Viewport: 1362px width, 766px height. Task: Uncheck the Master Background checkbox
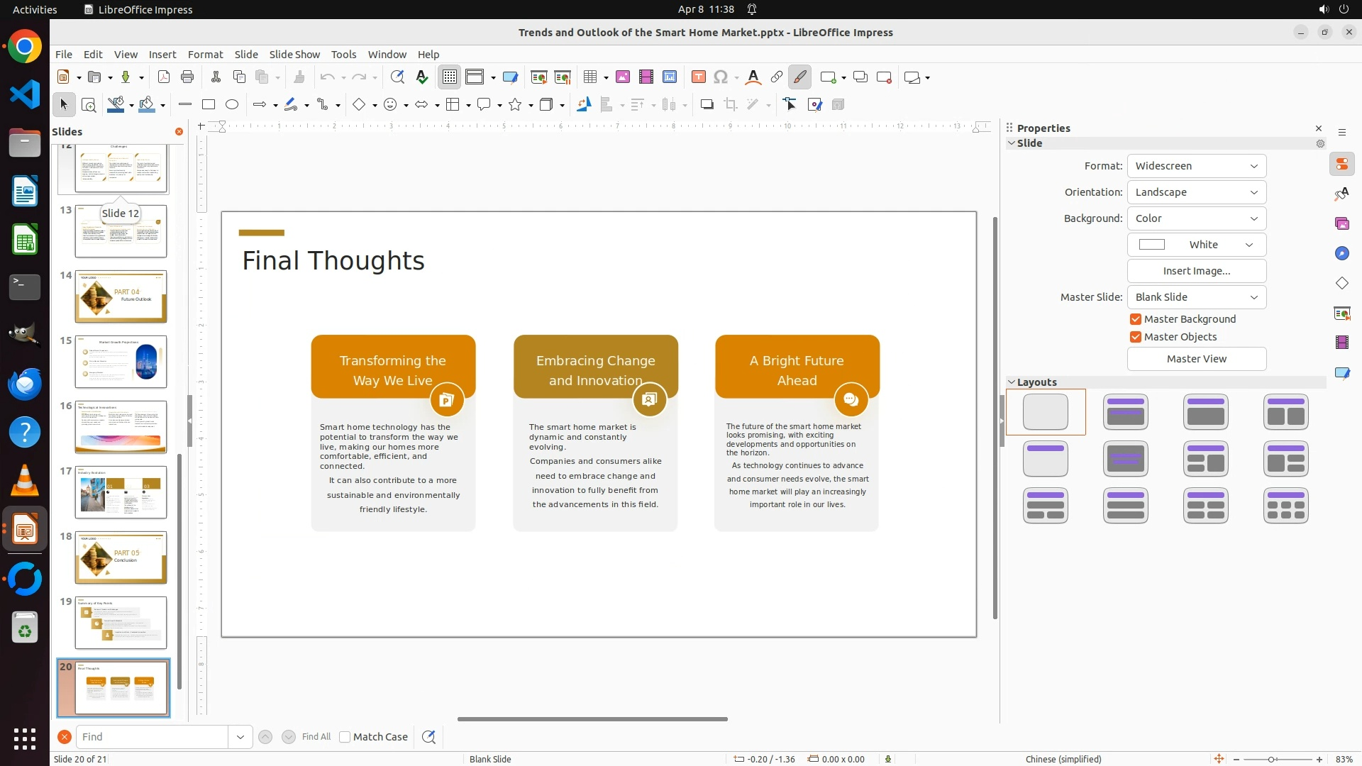(x=1136, y=319)
